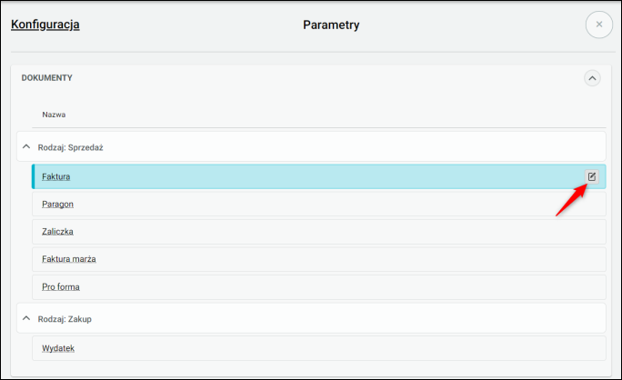Click the DOKUMENTY section title
622x380 pixels.
(47, 78)
